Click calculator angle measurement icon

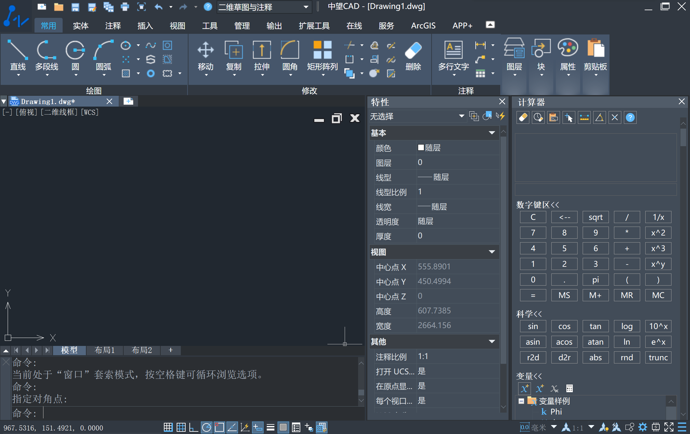600,117
